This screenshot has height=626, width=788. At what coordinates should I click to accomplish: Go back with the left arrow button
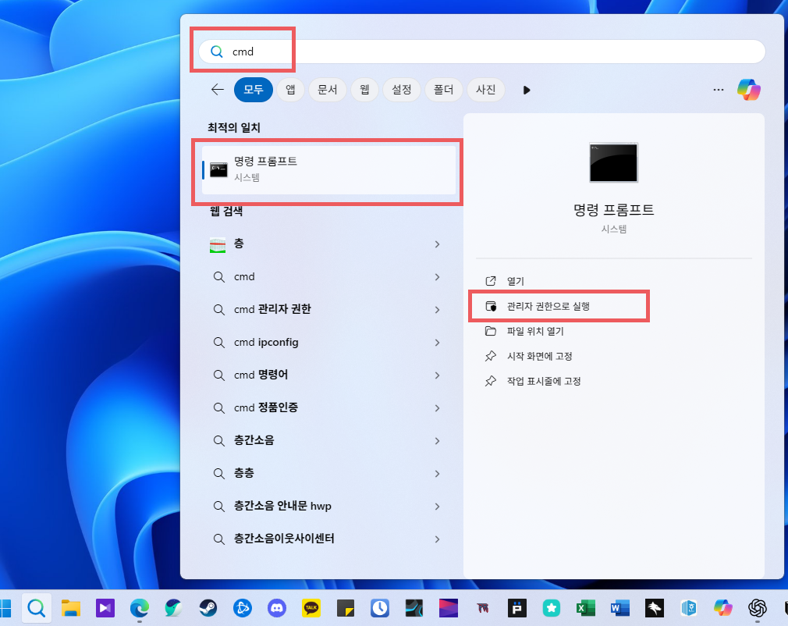pos(217,90)
